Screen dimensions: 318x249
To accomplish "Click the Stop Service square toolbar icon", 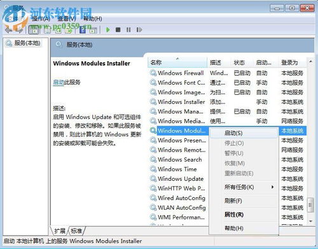I will (118, 30).
